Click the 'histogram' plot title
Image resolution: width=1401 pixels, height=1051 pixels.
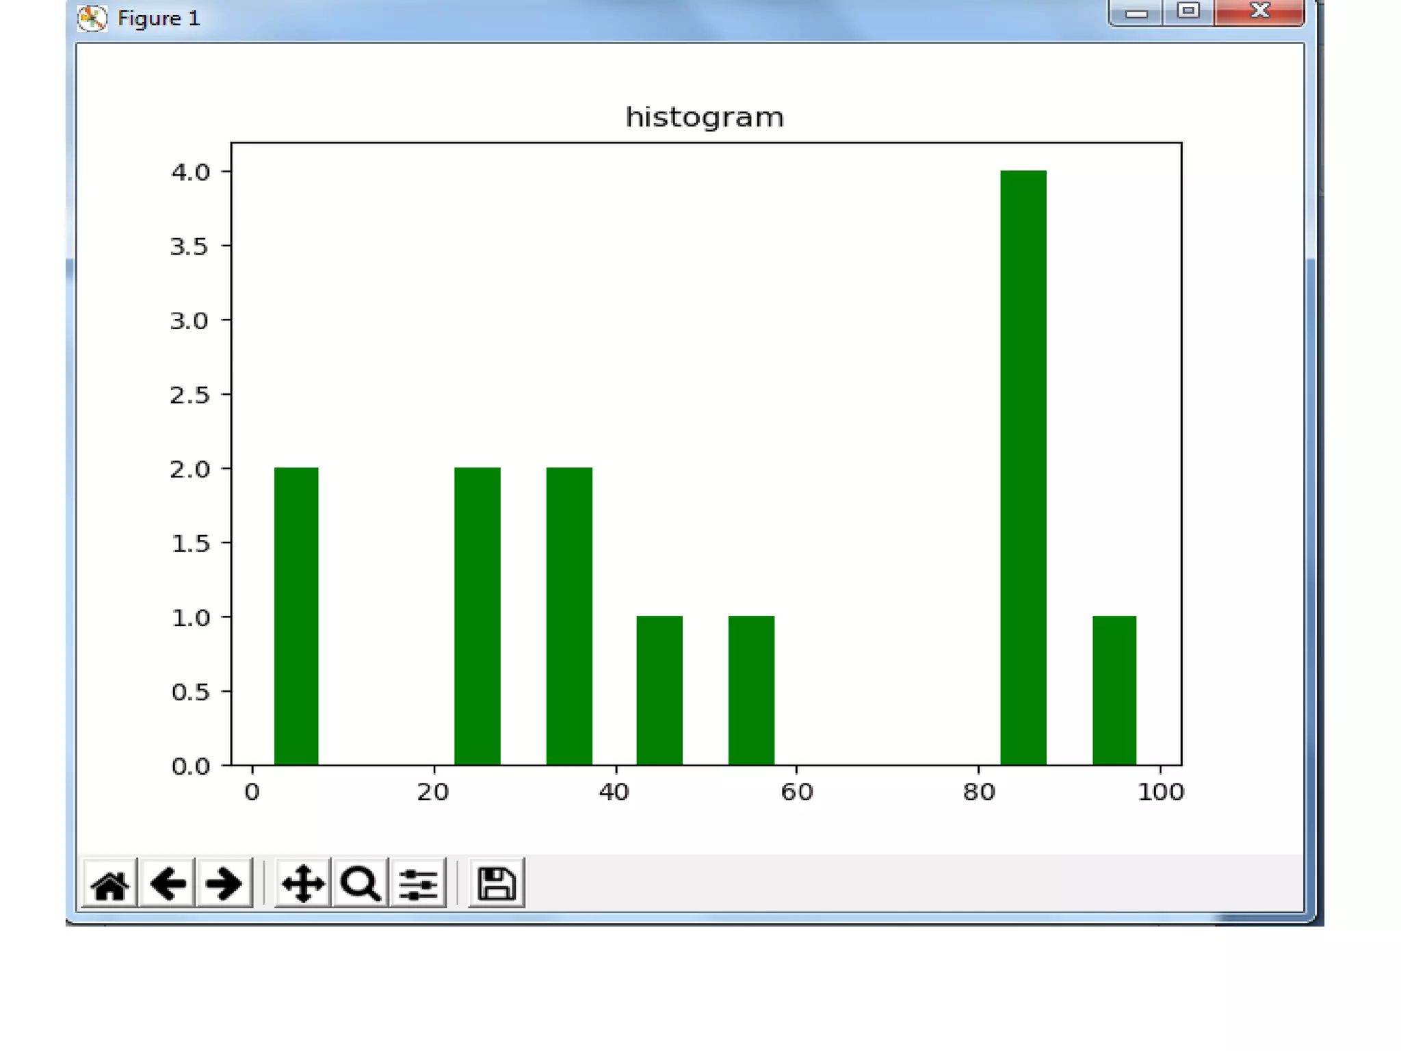point(705,118)
